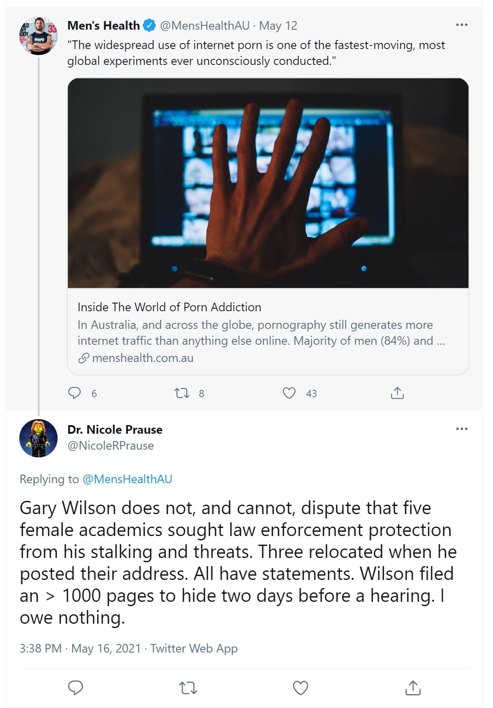Reply to Dr. Nicole Prause's tweet
493x708 pixels.
[x=76, y=688]
